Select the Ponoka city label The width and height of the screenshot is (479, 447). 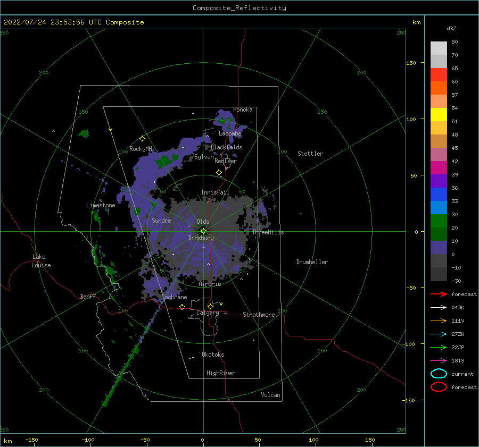click(243, 109)
